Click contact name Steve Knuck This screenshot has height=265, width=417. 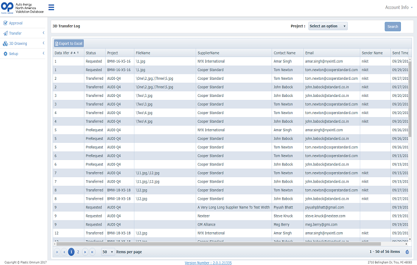(x=283, y=216)
